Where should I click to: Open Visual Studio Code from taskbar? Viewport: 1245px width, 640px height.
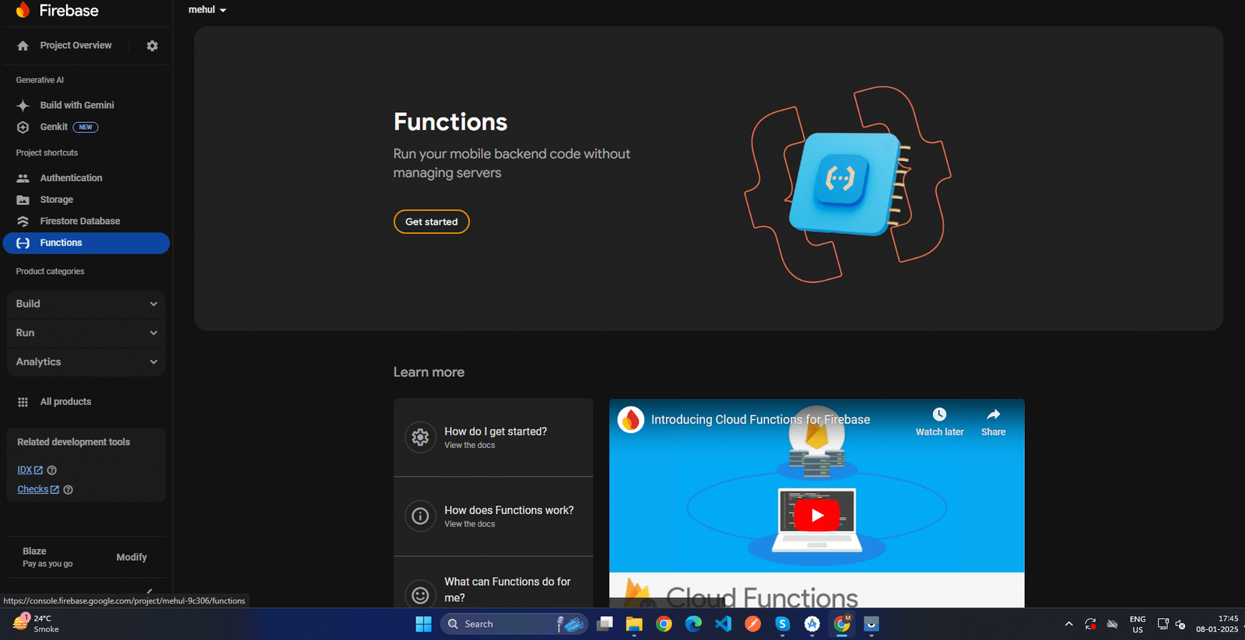[723, 624]
